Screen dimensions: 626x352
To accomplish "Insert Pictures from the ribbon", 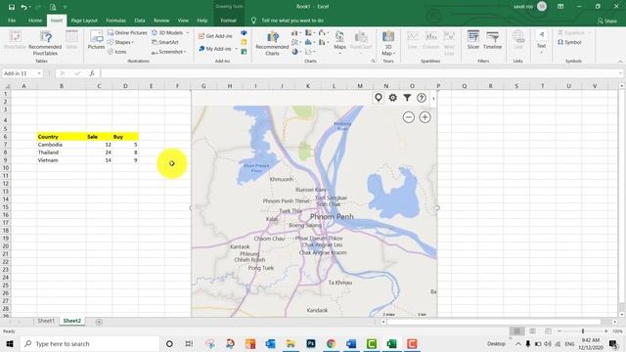I will tap(96, 40).
